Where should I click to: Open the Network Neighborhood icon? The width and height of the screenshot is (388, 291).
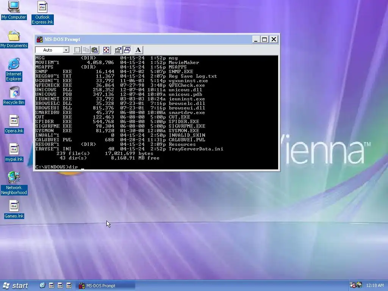tap(14, 183)
